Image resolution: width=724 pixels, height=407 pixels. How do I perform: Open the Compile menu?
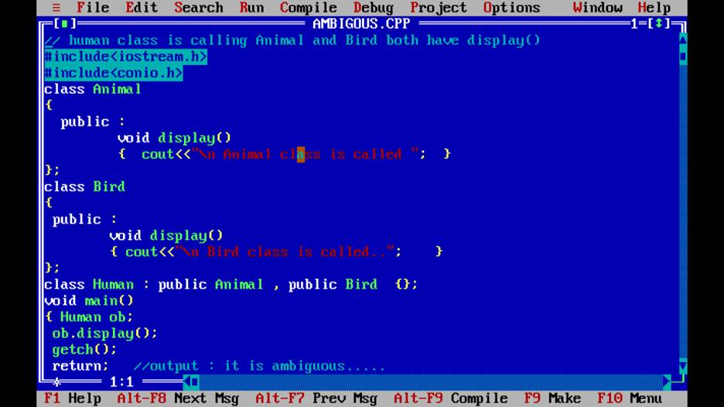[x=309, y=8]
